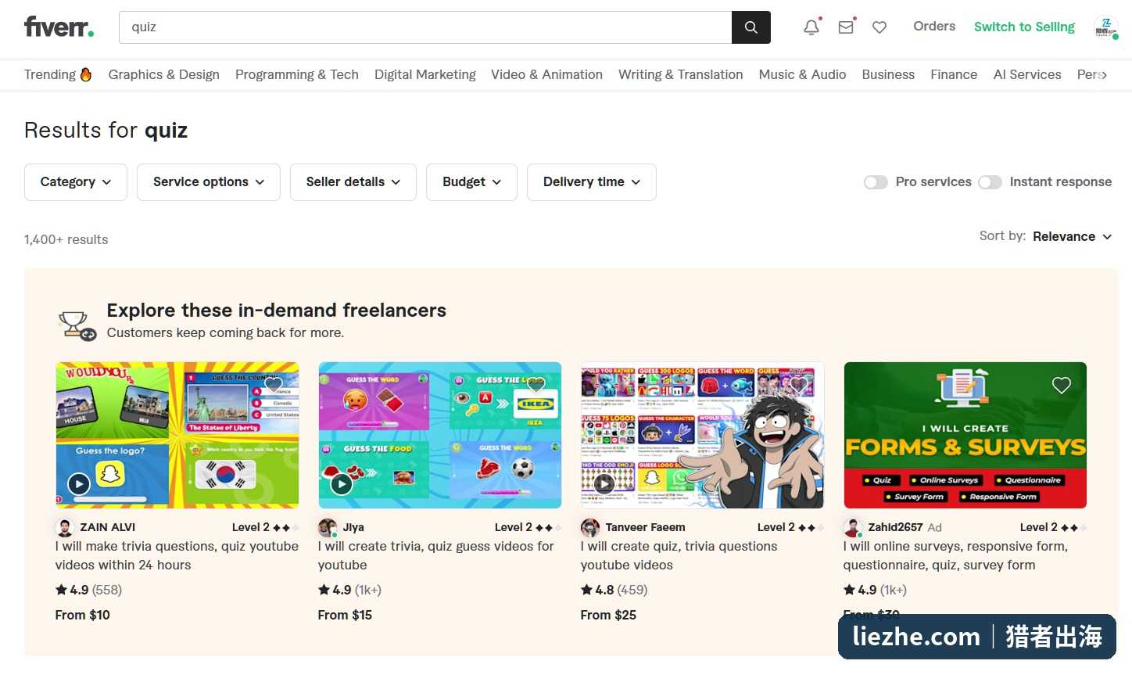Open Digital Marketing category
1132x675 pixels.
(425, 74)
